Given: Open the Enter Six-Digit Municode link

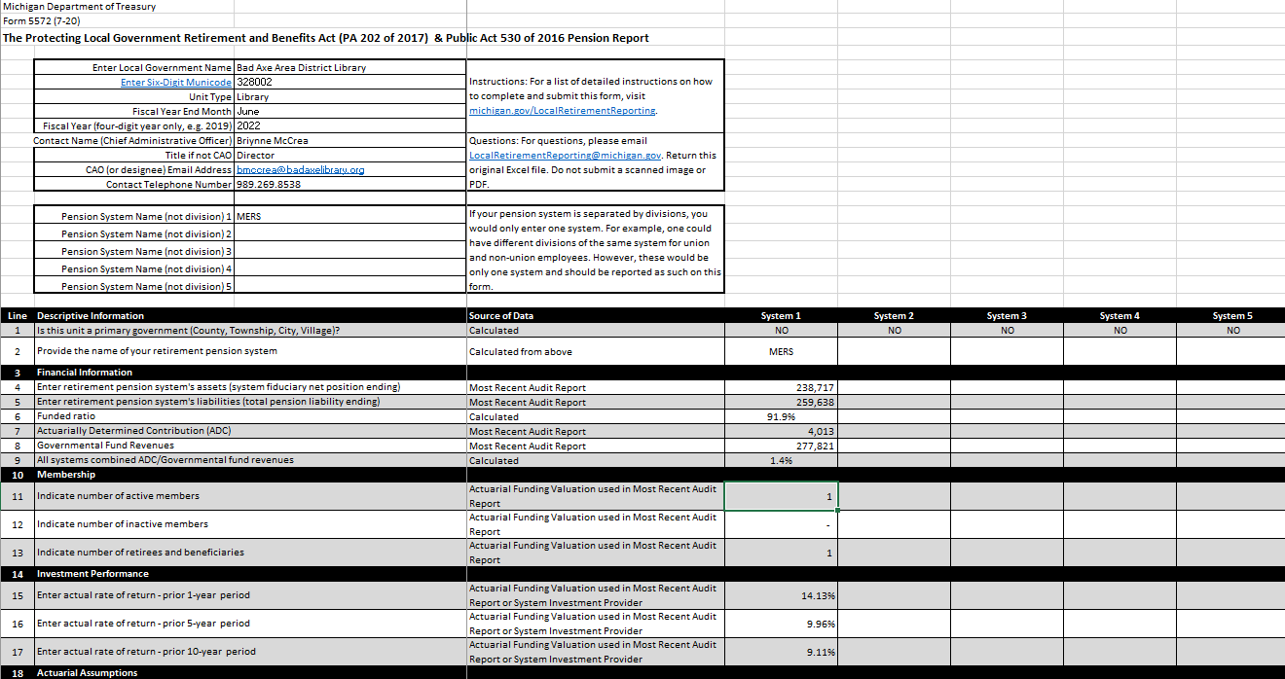Looking at the screenshot, I should coord(176,82).
